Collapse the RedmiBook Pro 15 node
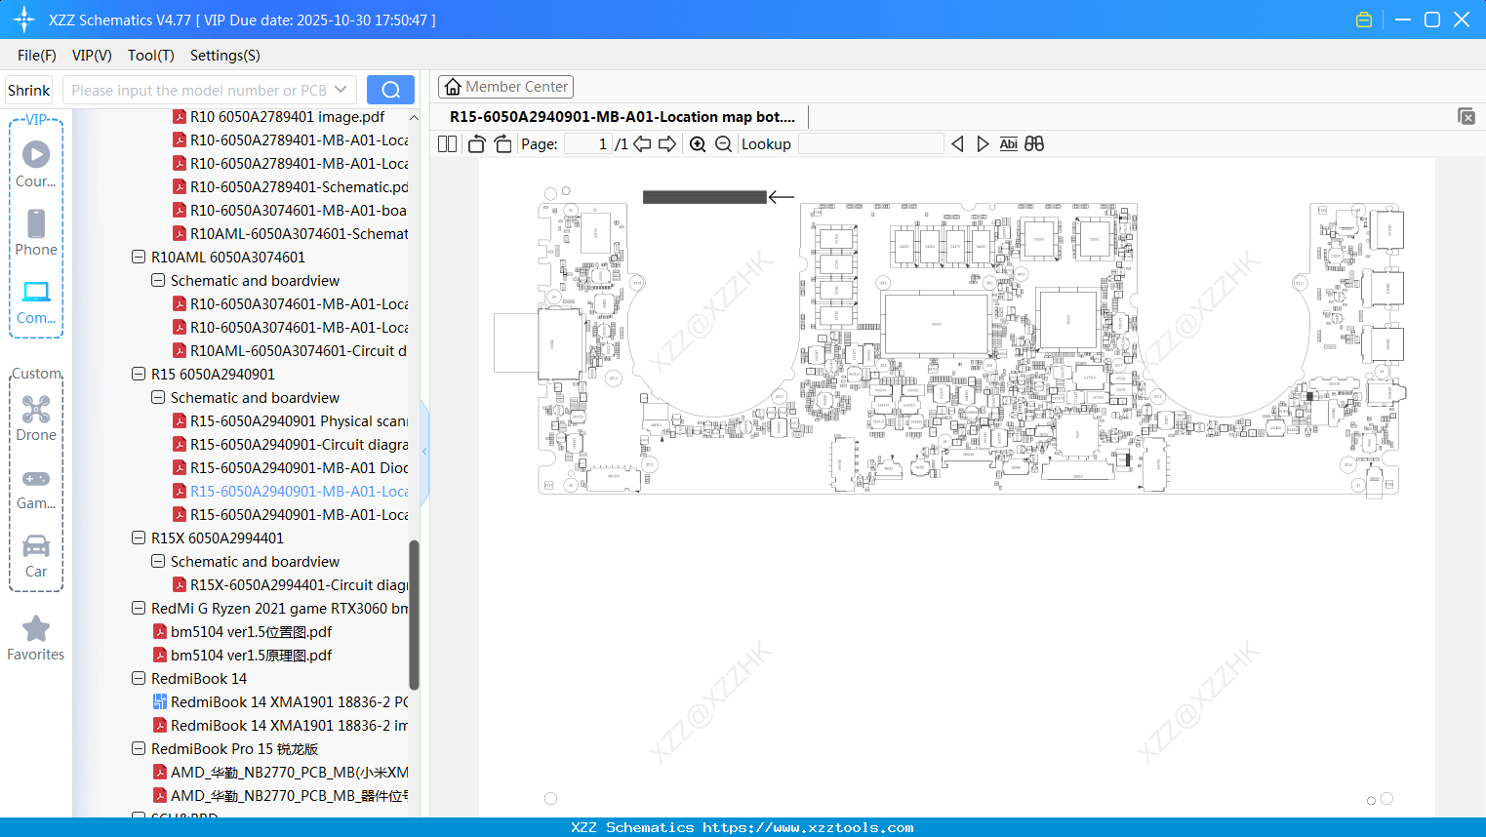1486x837 pixels. pyautogui.click(x=139, y=748)
